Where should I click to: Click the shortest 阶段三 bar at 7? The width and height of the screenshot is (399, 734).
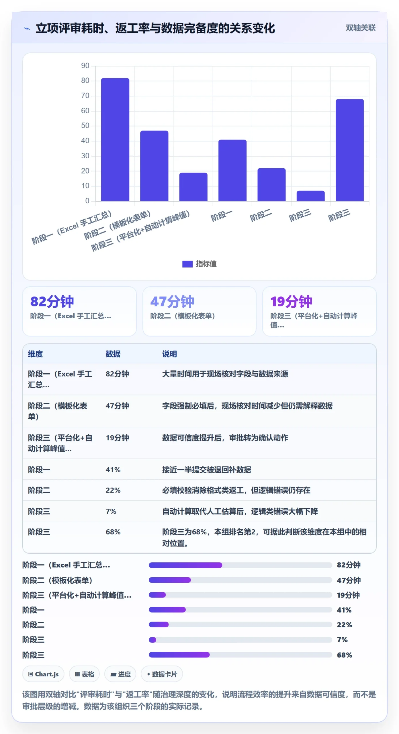coord(310,196)
